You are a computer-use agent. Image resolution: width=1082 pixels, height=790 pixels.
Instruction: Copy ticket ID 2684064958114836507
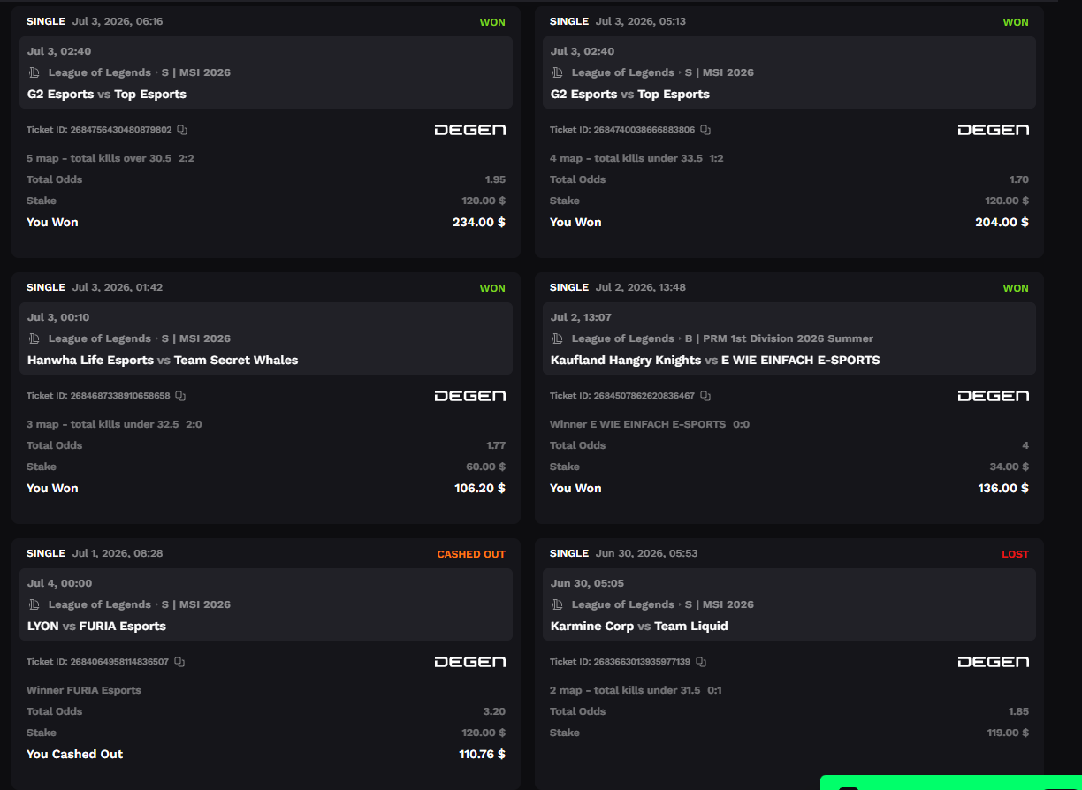point(179,662)
